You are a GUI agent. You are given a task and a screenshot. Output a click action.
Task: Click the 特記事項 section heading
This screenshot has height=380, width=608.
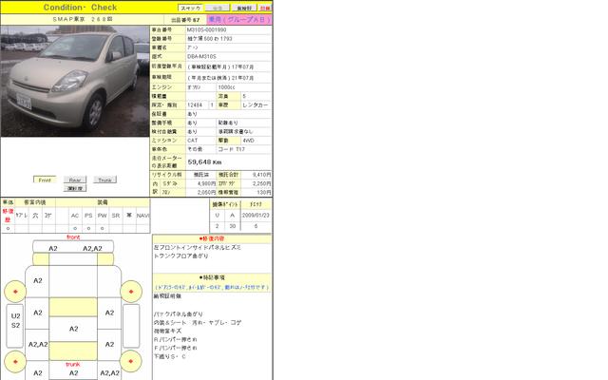212,278
